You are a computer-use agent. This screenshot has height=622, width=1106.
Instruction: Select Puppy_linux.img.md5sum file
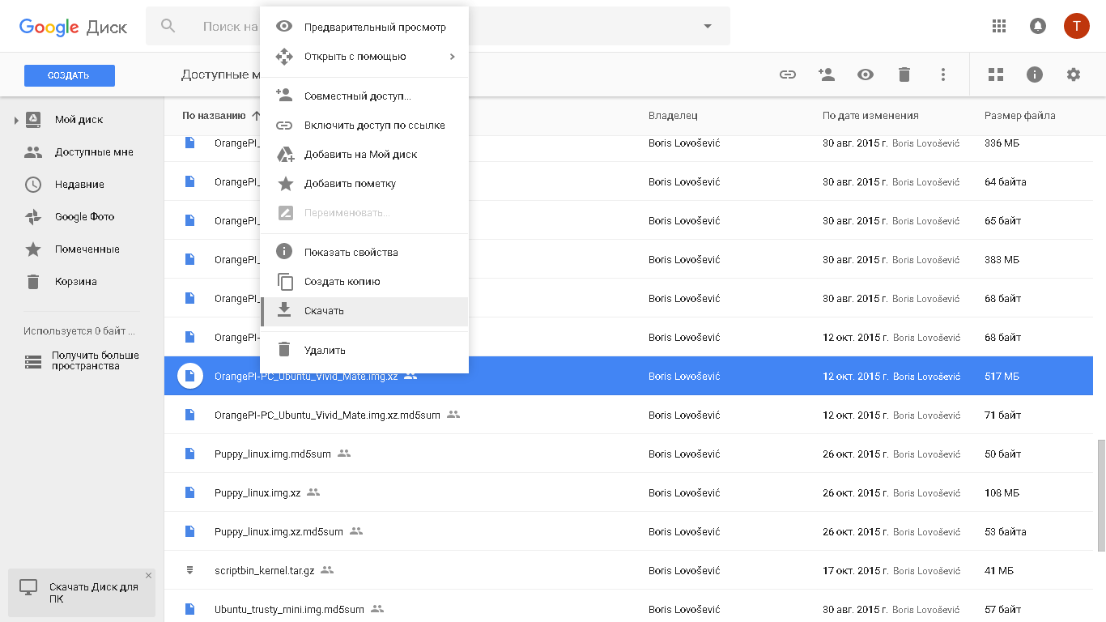pyautogui.click(x=628, y=454)
